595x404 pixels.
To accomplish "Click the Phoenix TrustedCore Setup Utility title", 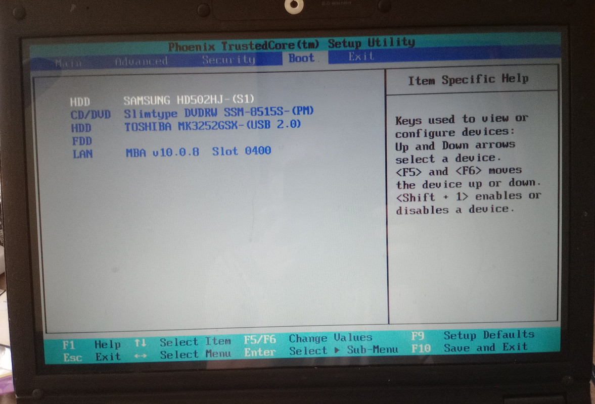I will 291,44.
